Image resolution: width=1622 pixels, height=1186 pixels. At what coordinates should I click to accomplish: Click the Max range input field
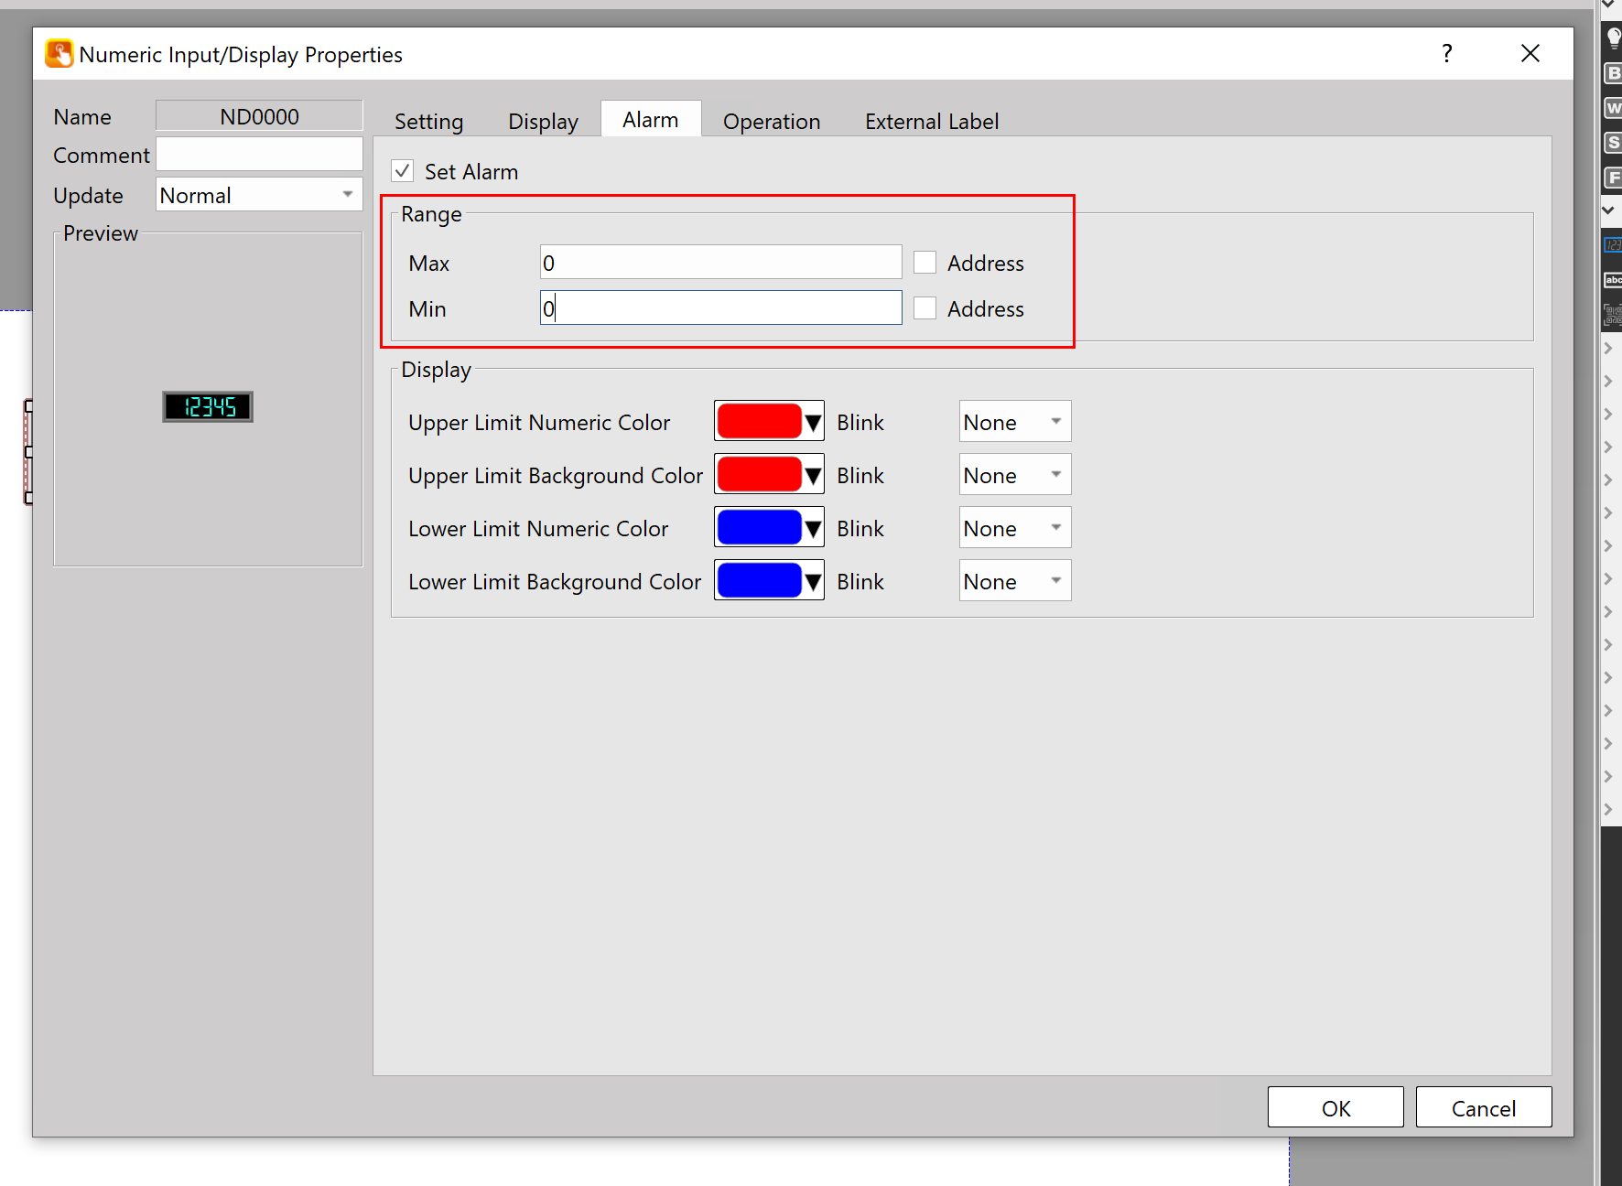click(x=720, y=263)
